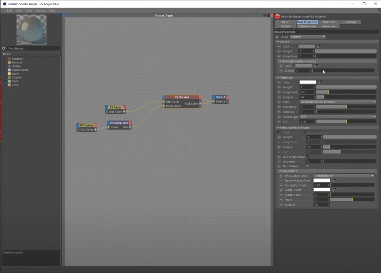Click the Cinema 4D app icon in title bar

pyautogui.click(x=4, y=4)
